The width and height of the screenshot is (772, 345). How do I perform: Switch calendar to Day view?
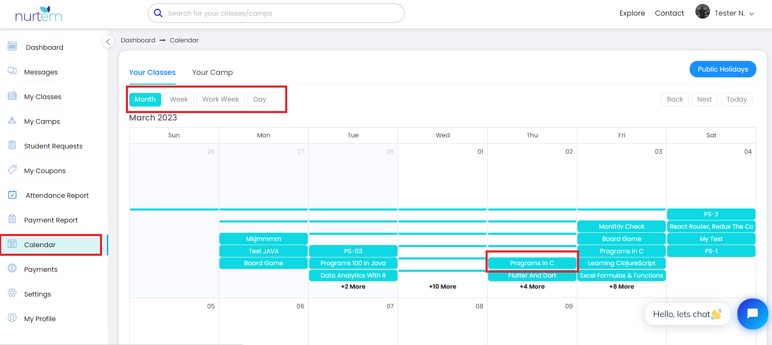(260, 100)
